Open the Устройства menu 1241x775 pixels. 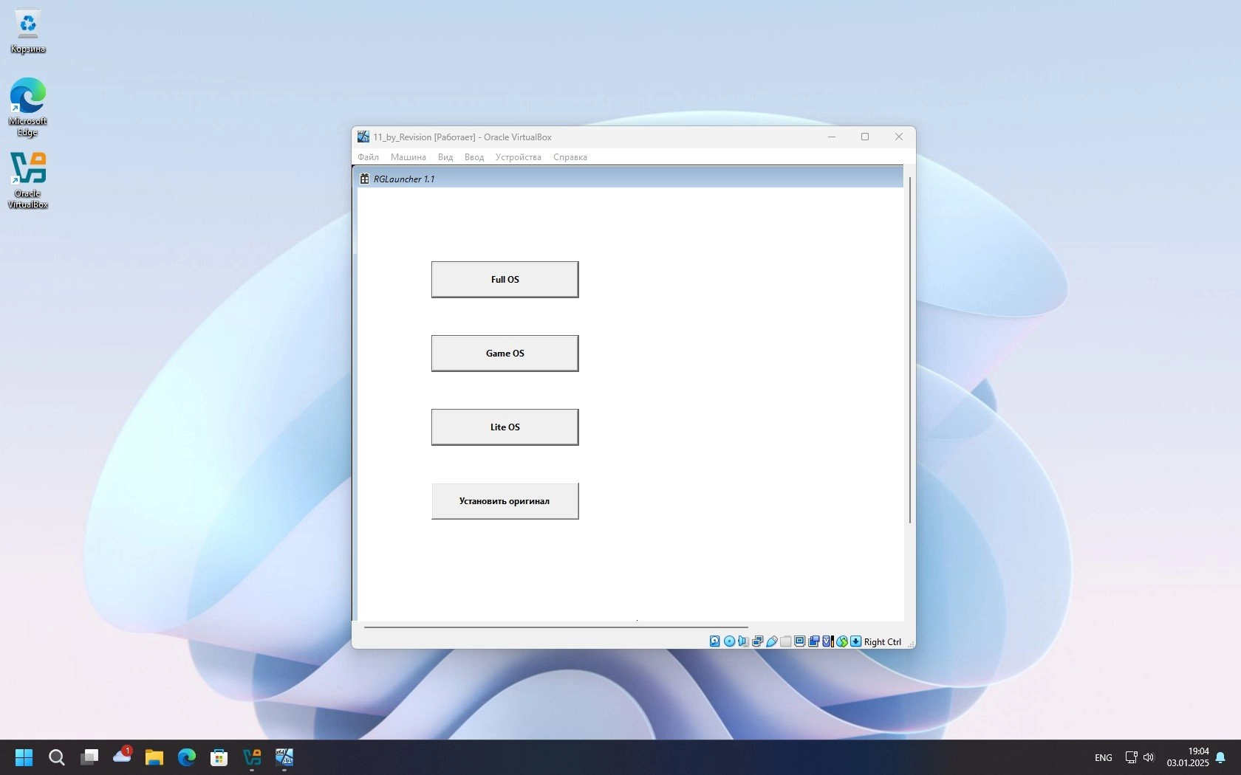[518, 157]
